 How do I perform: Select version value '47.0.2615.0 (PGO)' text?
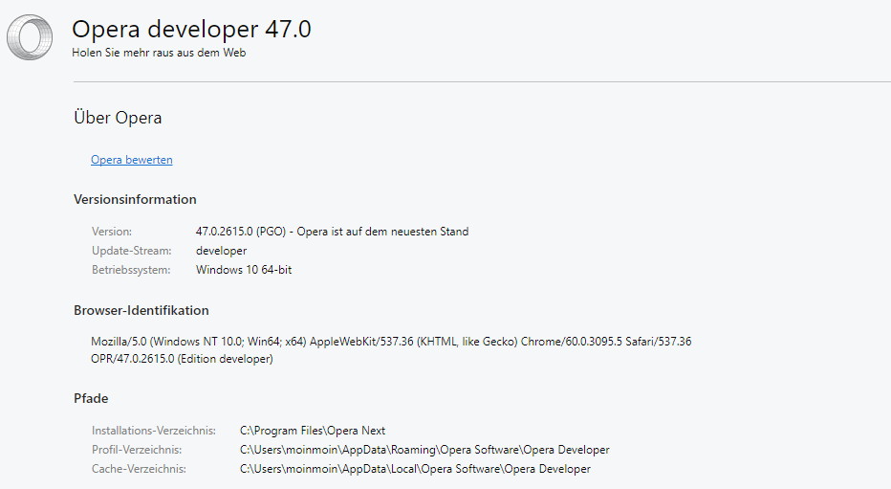241,232
